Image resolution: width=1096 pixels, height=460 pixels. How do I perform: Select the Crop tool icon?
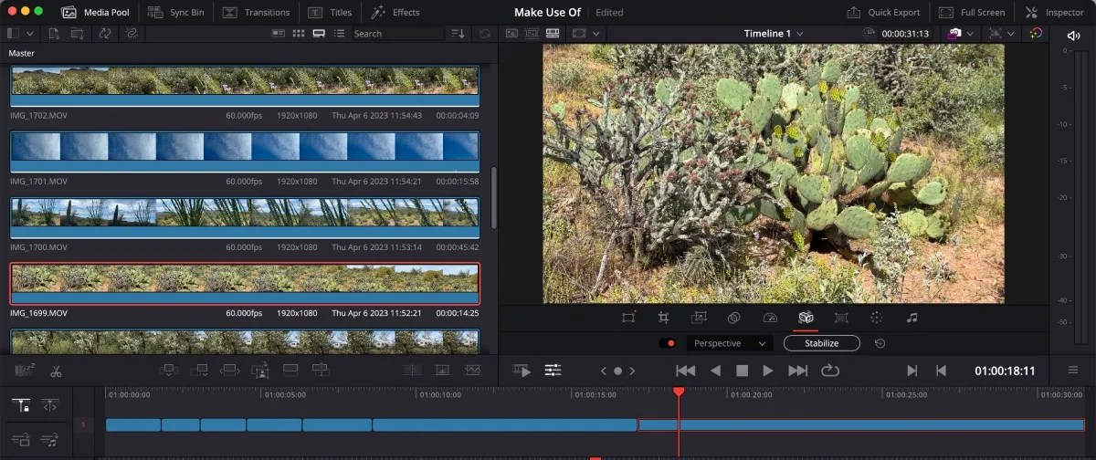[x=664, y=317]
